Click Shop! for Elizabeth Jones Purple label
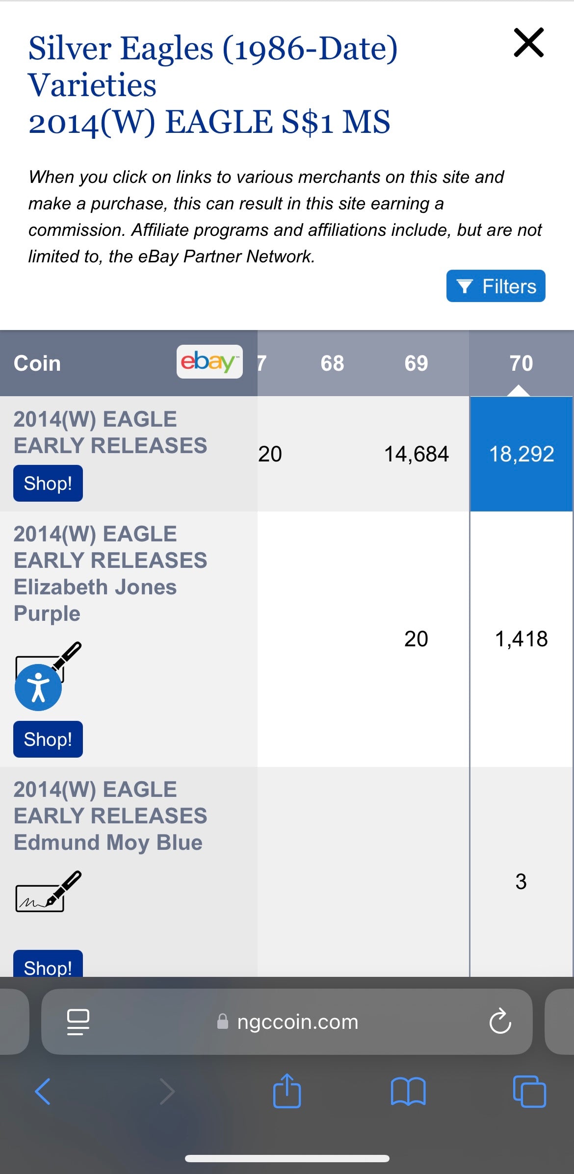 [48, 740]
